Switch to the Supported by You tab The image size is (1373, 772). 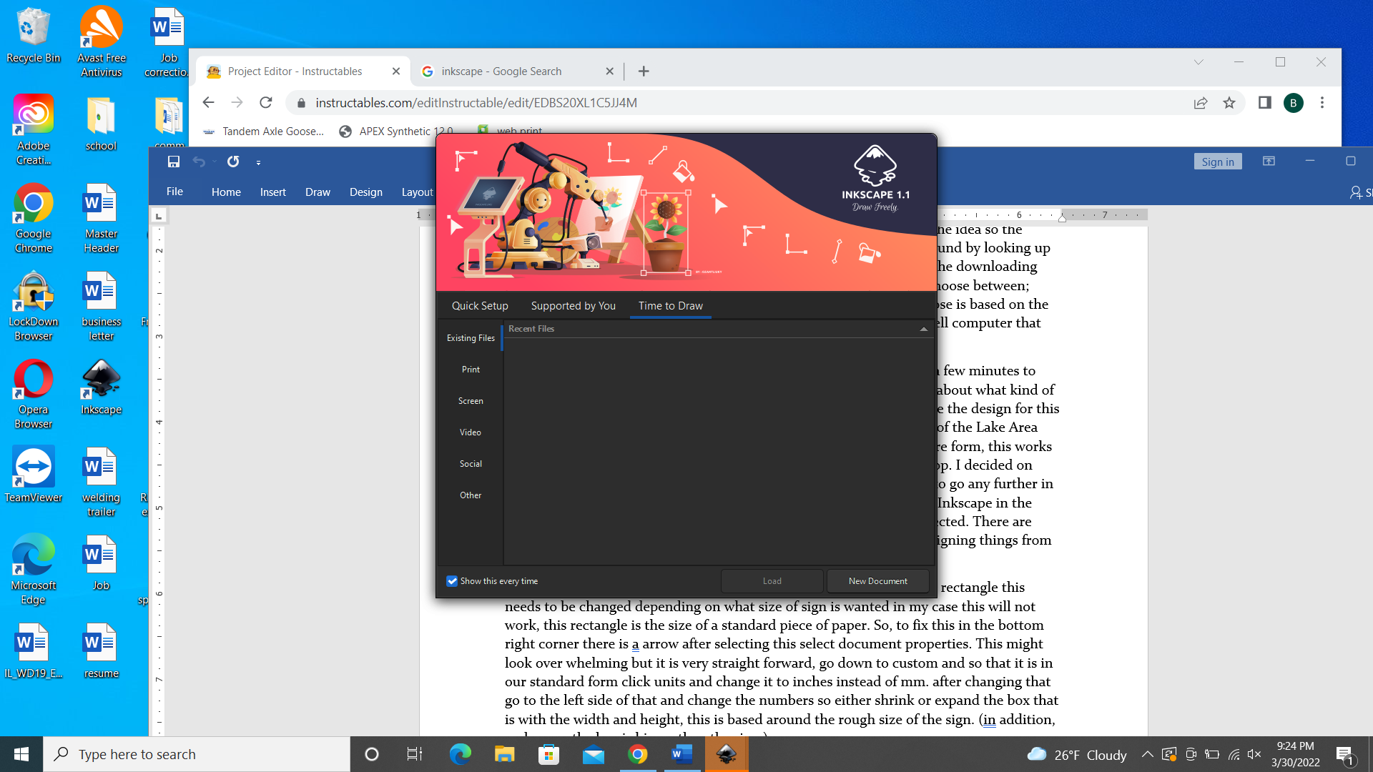coord(573,305)
